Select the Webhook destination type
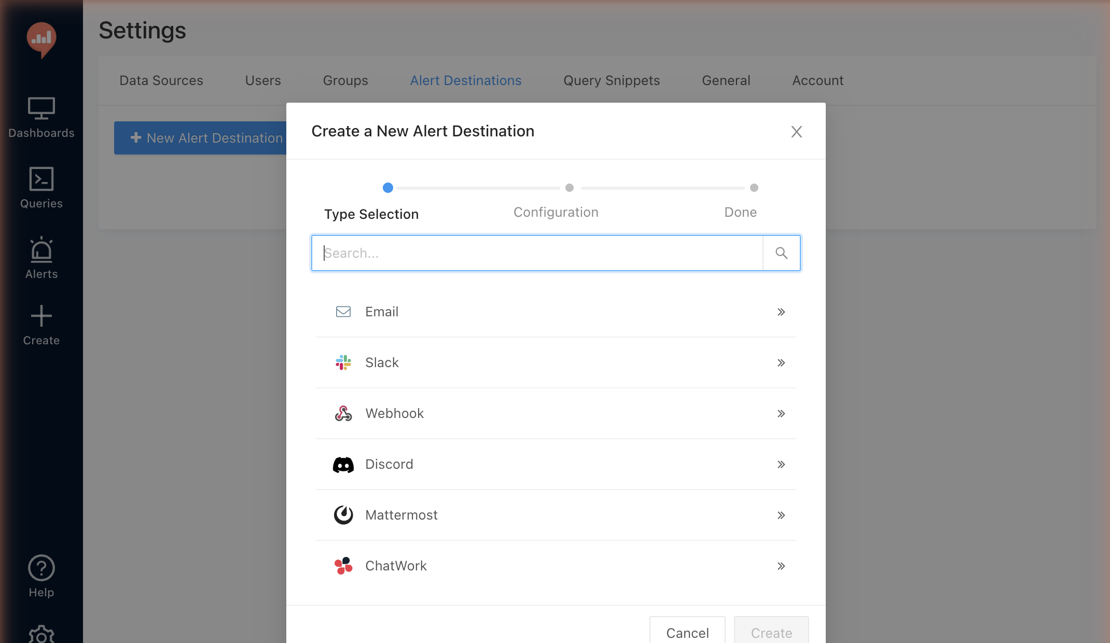Image resolution: width=1110 pixels, height=643 pixels. click(x=556, y=413)
